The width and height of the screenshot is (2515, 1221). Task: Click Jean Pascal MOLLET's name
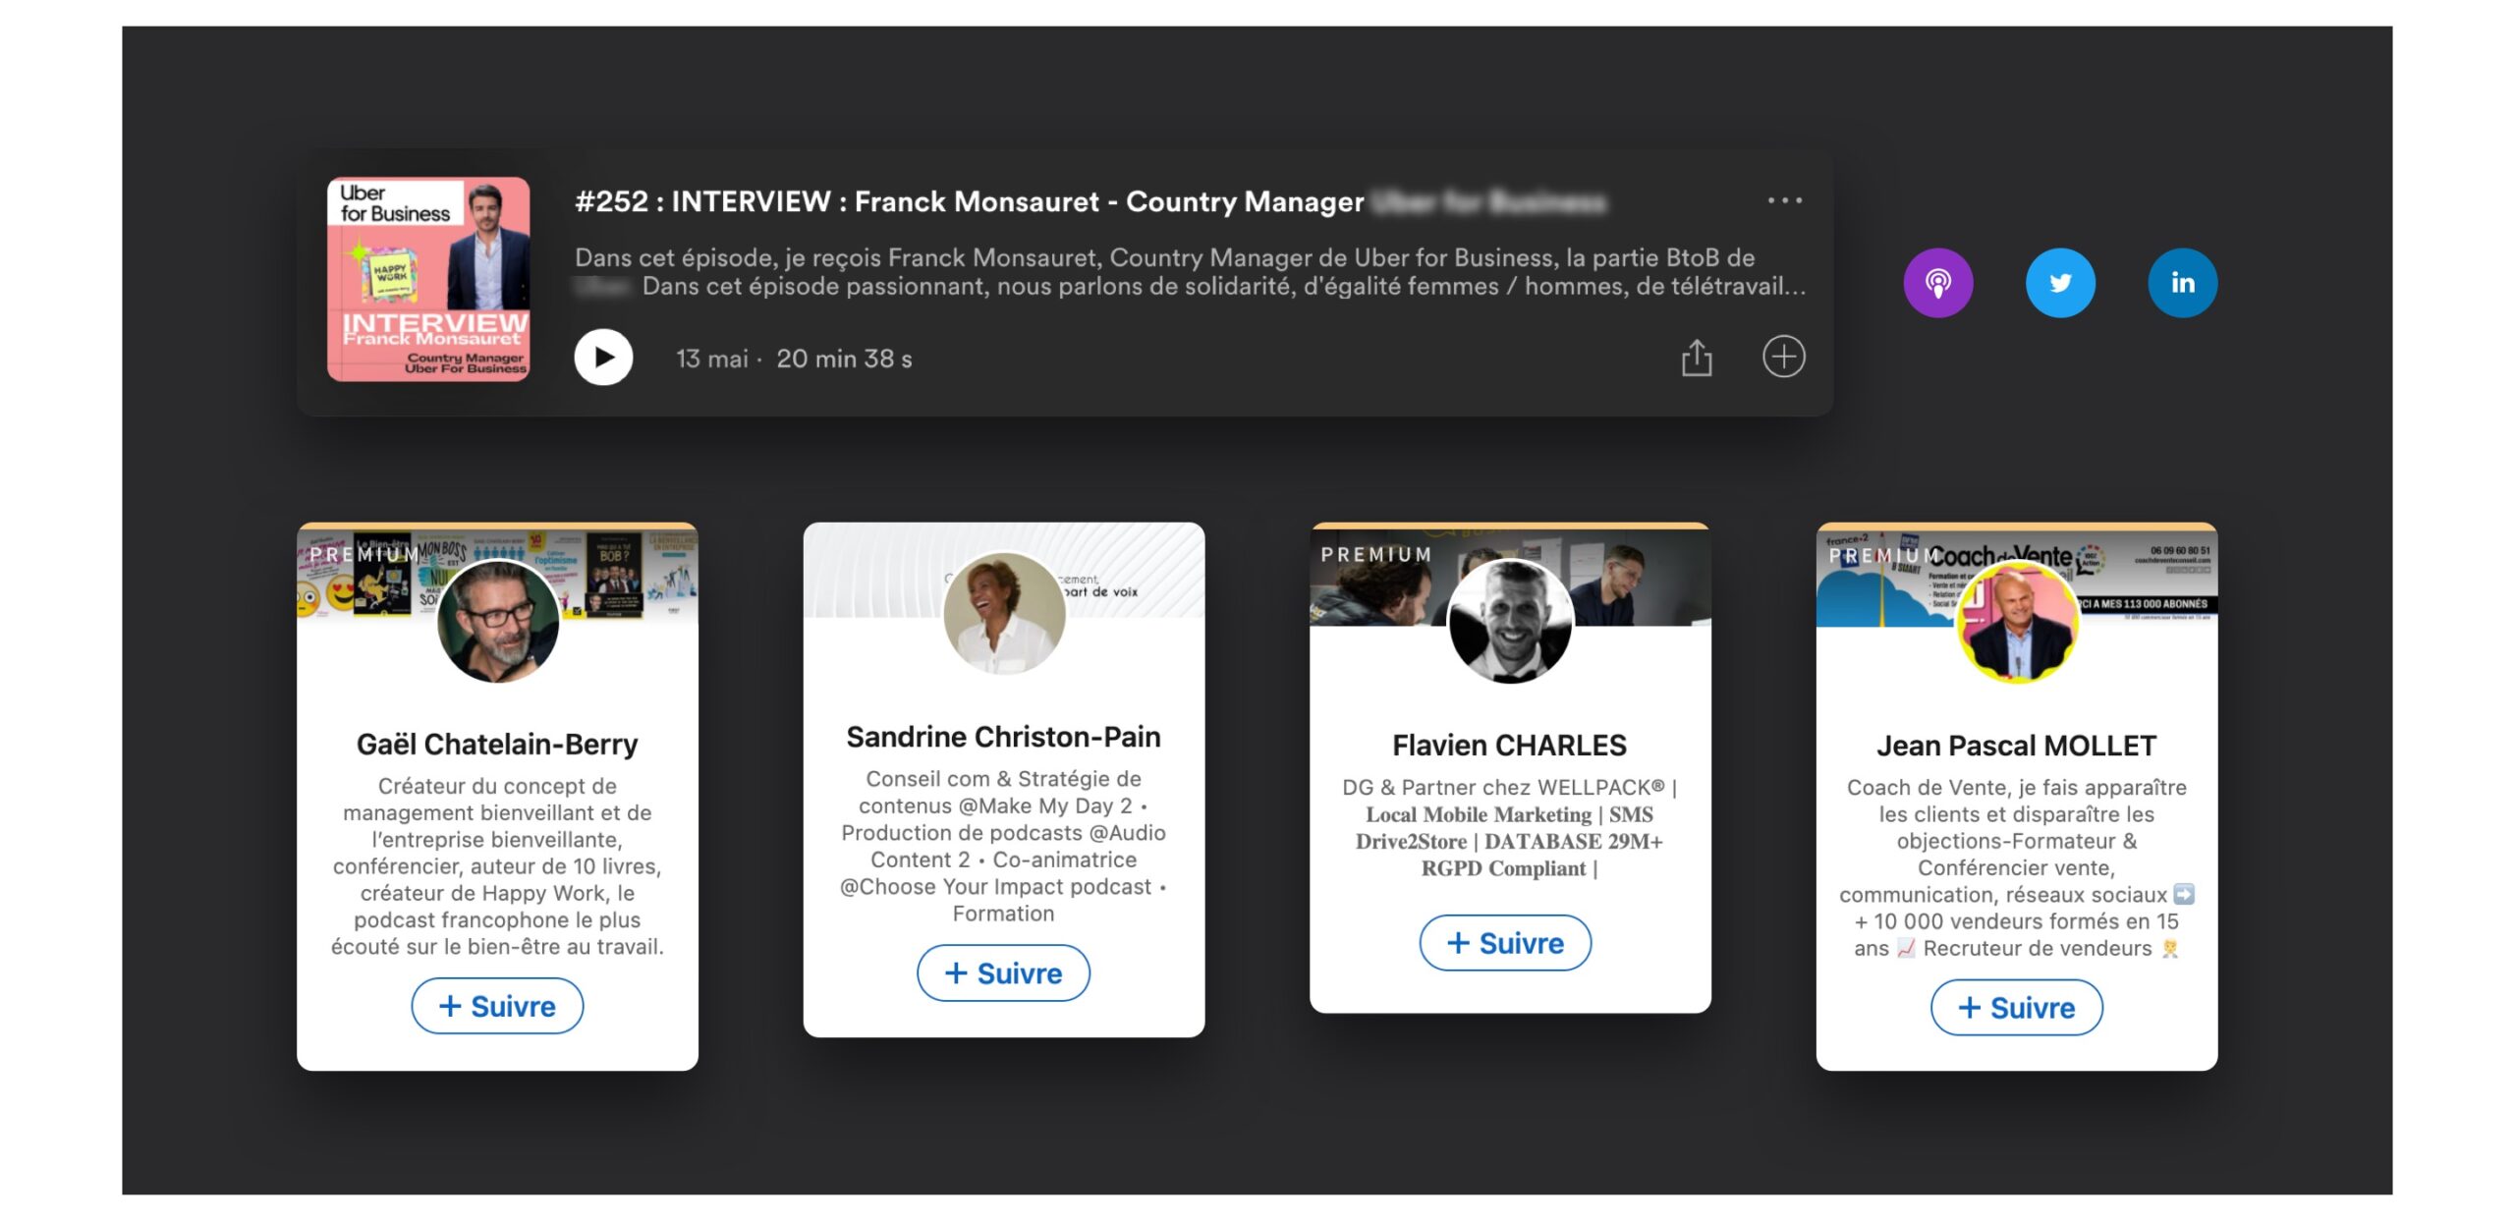[2015, 745]
